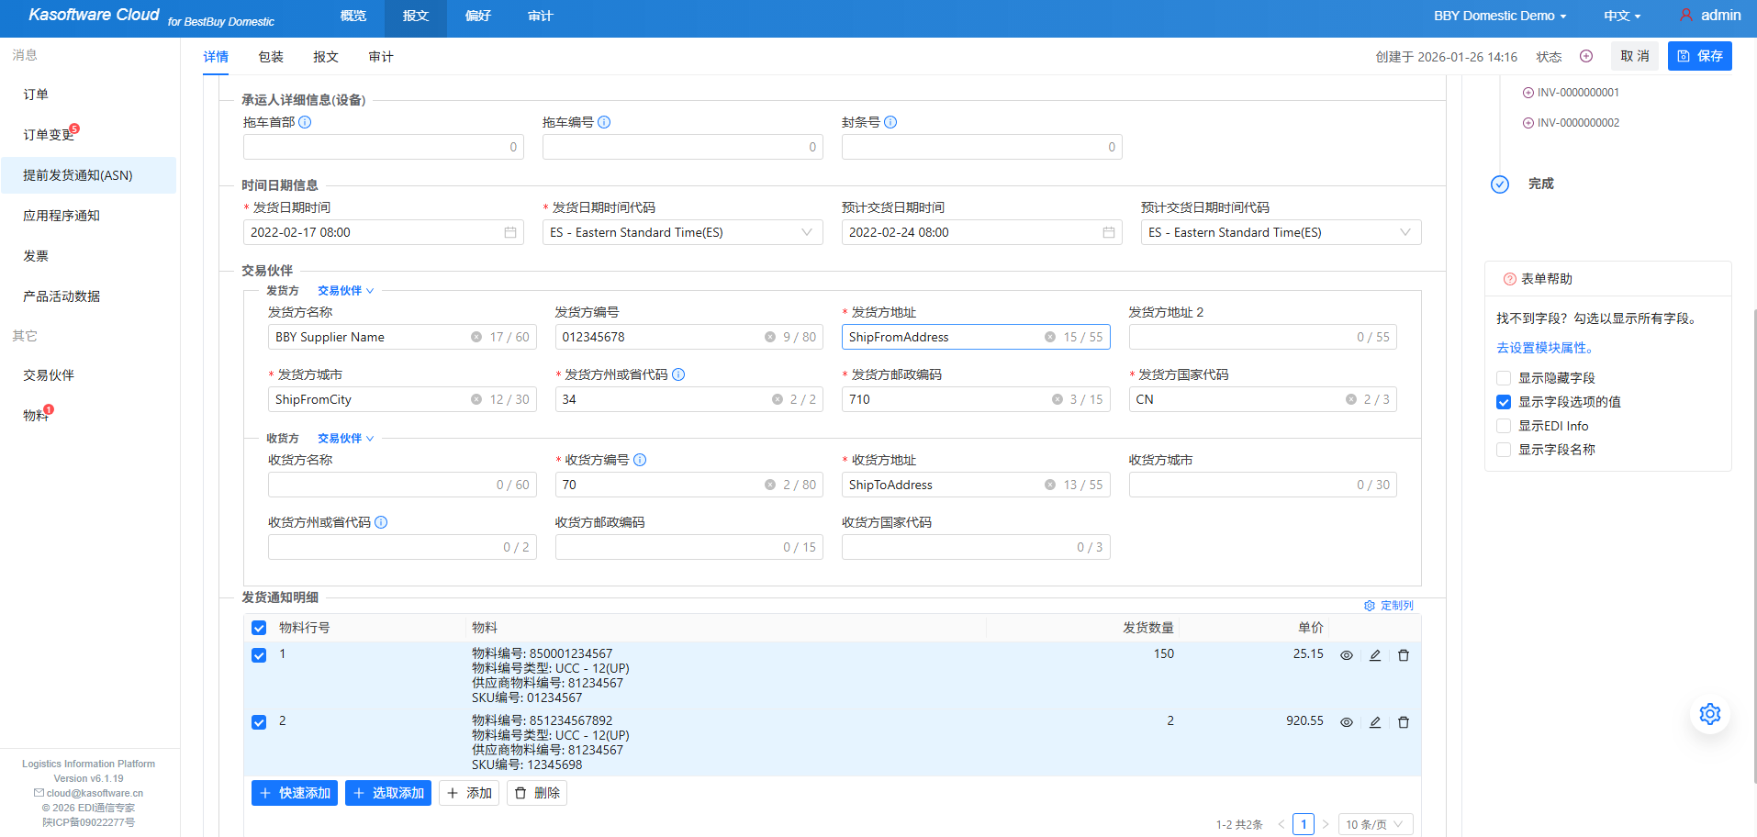The width and height of the screenshot is (1757, 837).
Task: Click the calendar icon in 发货日期时间 field
Action: pyautogui.click(x=510, y=233)
